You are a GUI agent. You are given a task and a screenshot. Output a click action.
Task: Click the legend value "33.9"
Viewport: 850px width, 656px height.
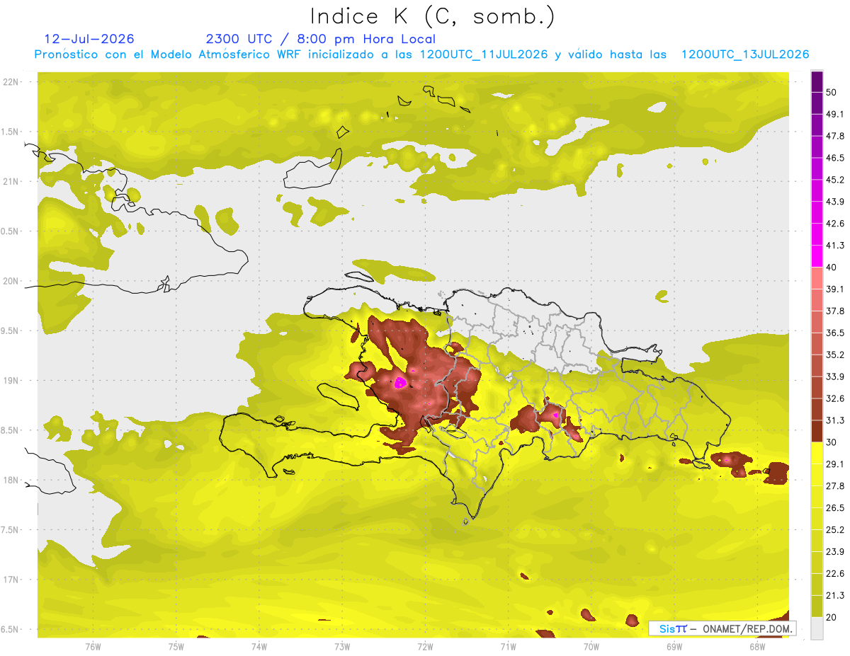835,376
